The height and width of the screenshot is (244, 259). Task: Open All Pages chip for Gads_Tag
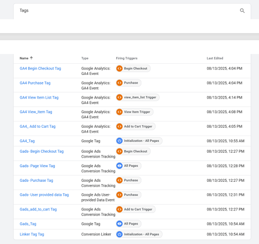coord(129,224)
